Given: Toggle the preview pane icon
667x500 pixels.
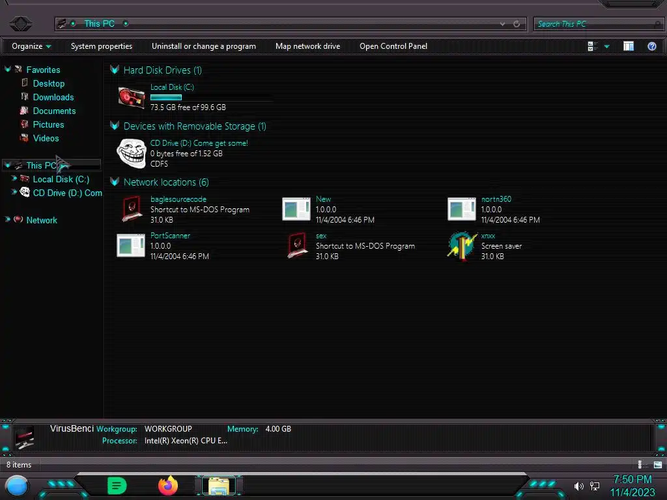Looking at the screenshot, I should point(629,46).
